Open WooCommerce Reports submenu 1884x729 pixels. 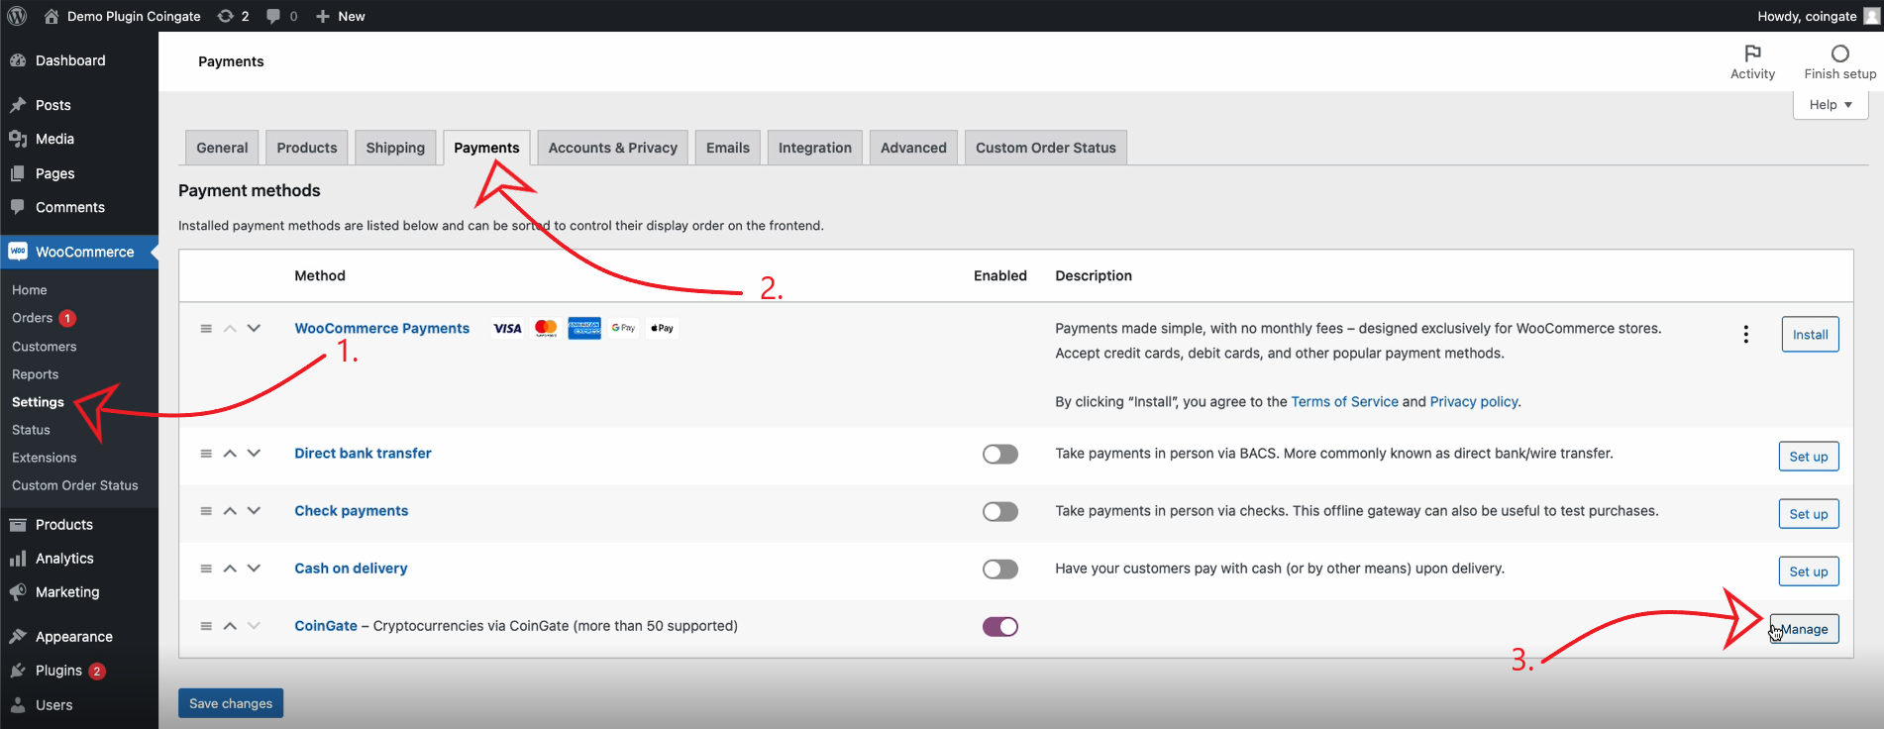36,374
